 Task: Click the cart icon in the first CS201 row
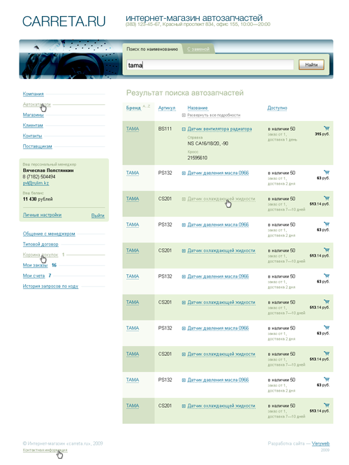(327, 198)
